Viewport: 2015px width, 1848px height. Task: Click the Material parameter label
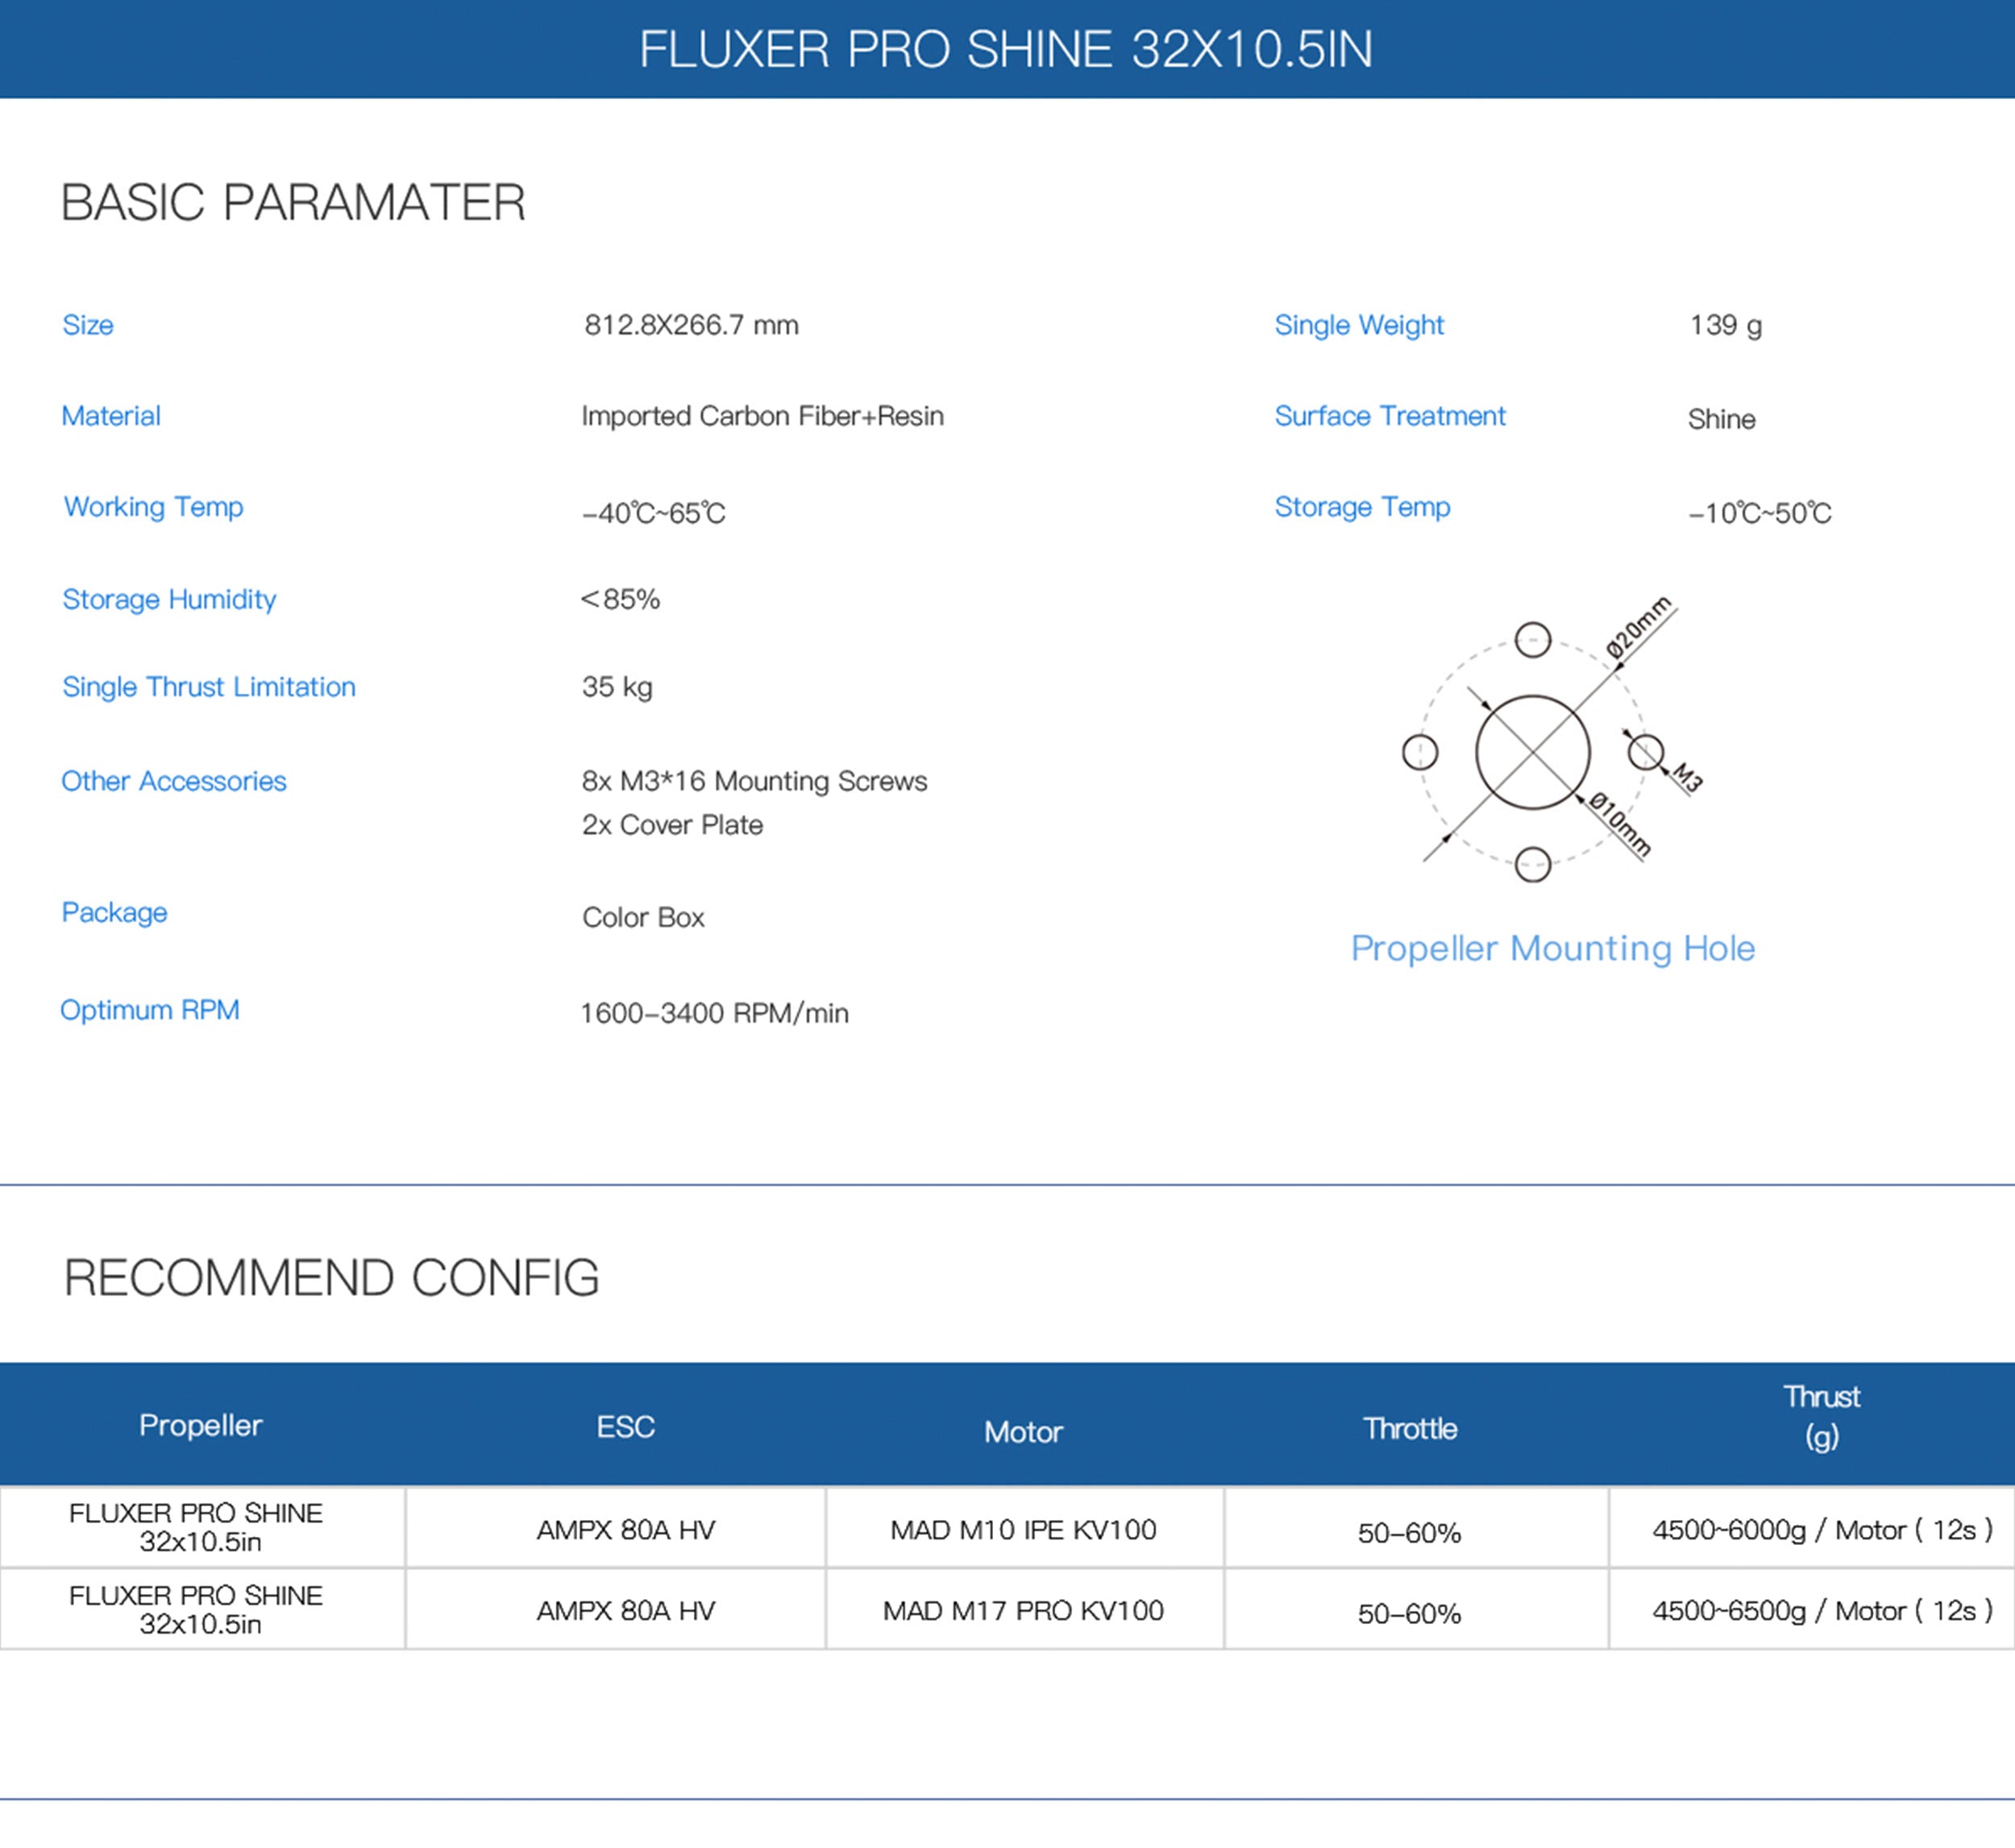(111, 416)
